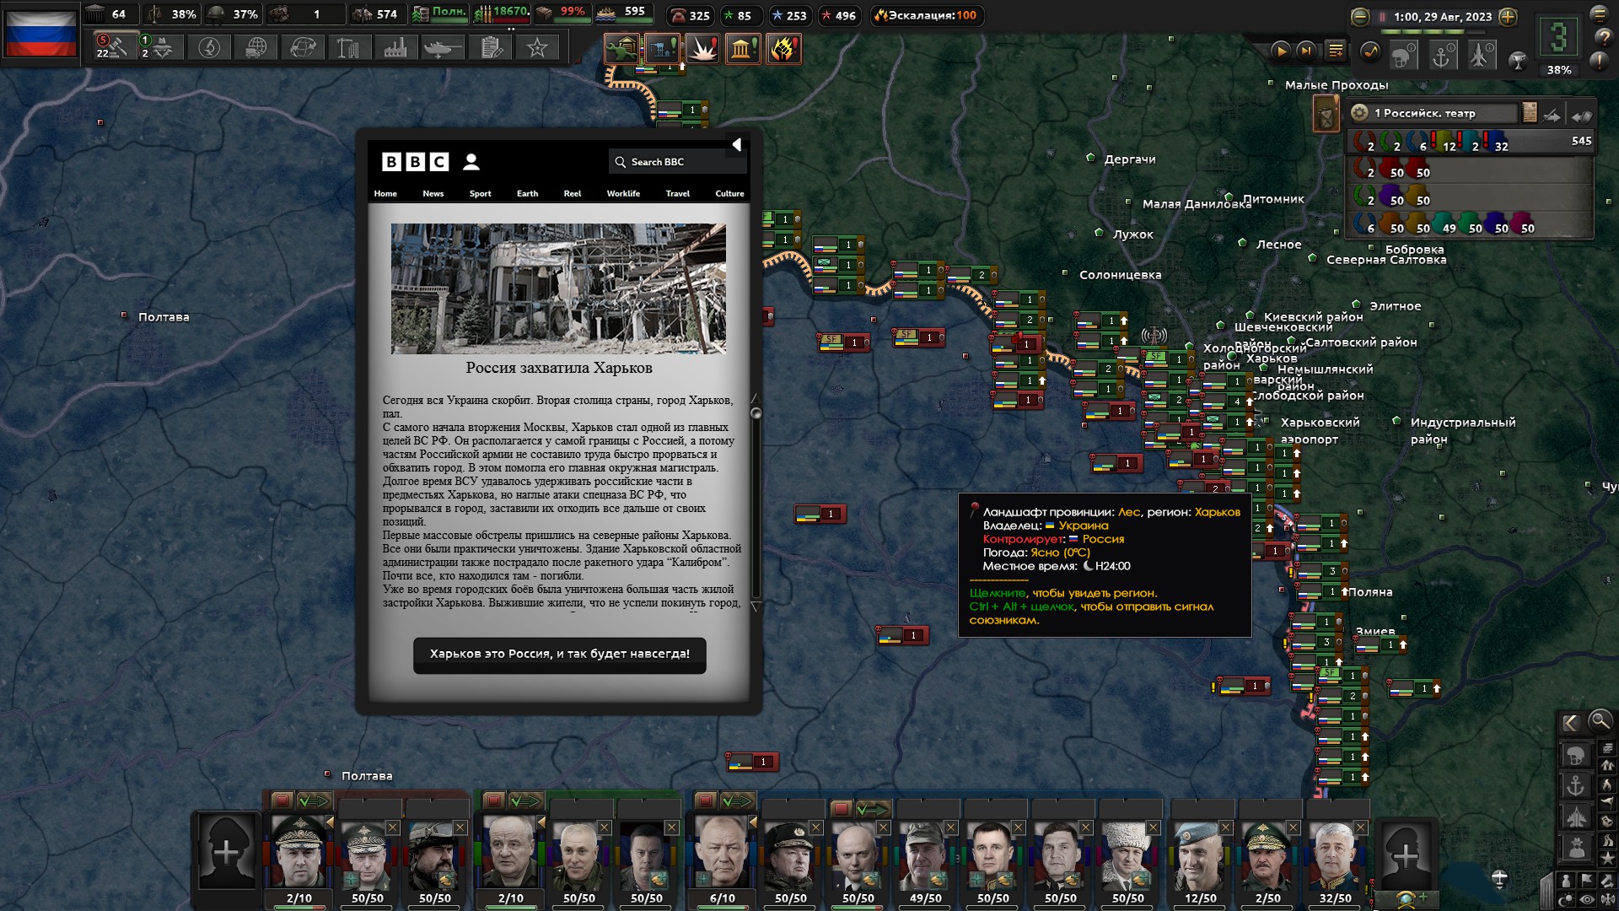Select the News tab in BBC popup
The image size is (1619, 911).
[x=433, y=194]
